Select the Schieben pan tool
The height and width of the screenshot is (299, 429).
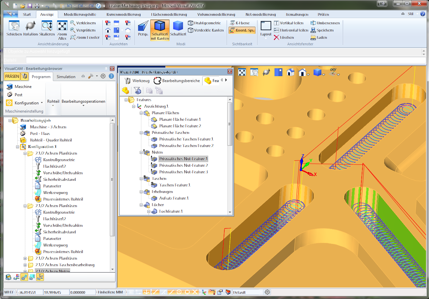coord(14,30)
